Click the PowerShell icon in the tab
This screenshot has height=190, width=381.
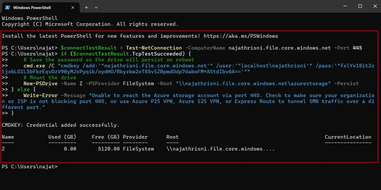coord(8,8)
